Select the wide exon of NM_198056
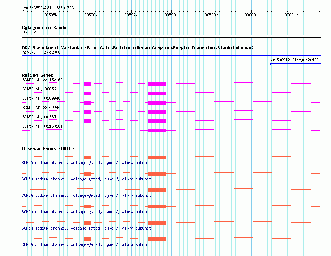Image resolution: width=331 pixels, height=256 pixels. click(x=157, y=93)
